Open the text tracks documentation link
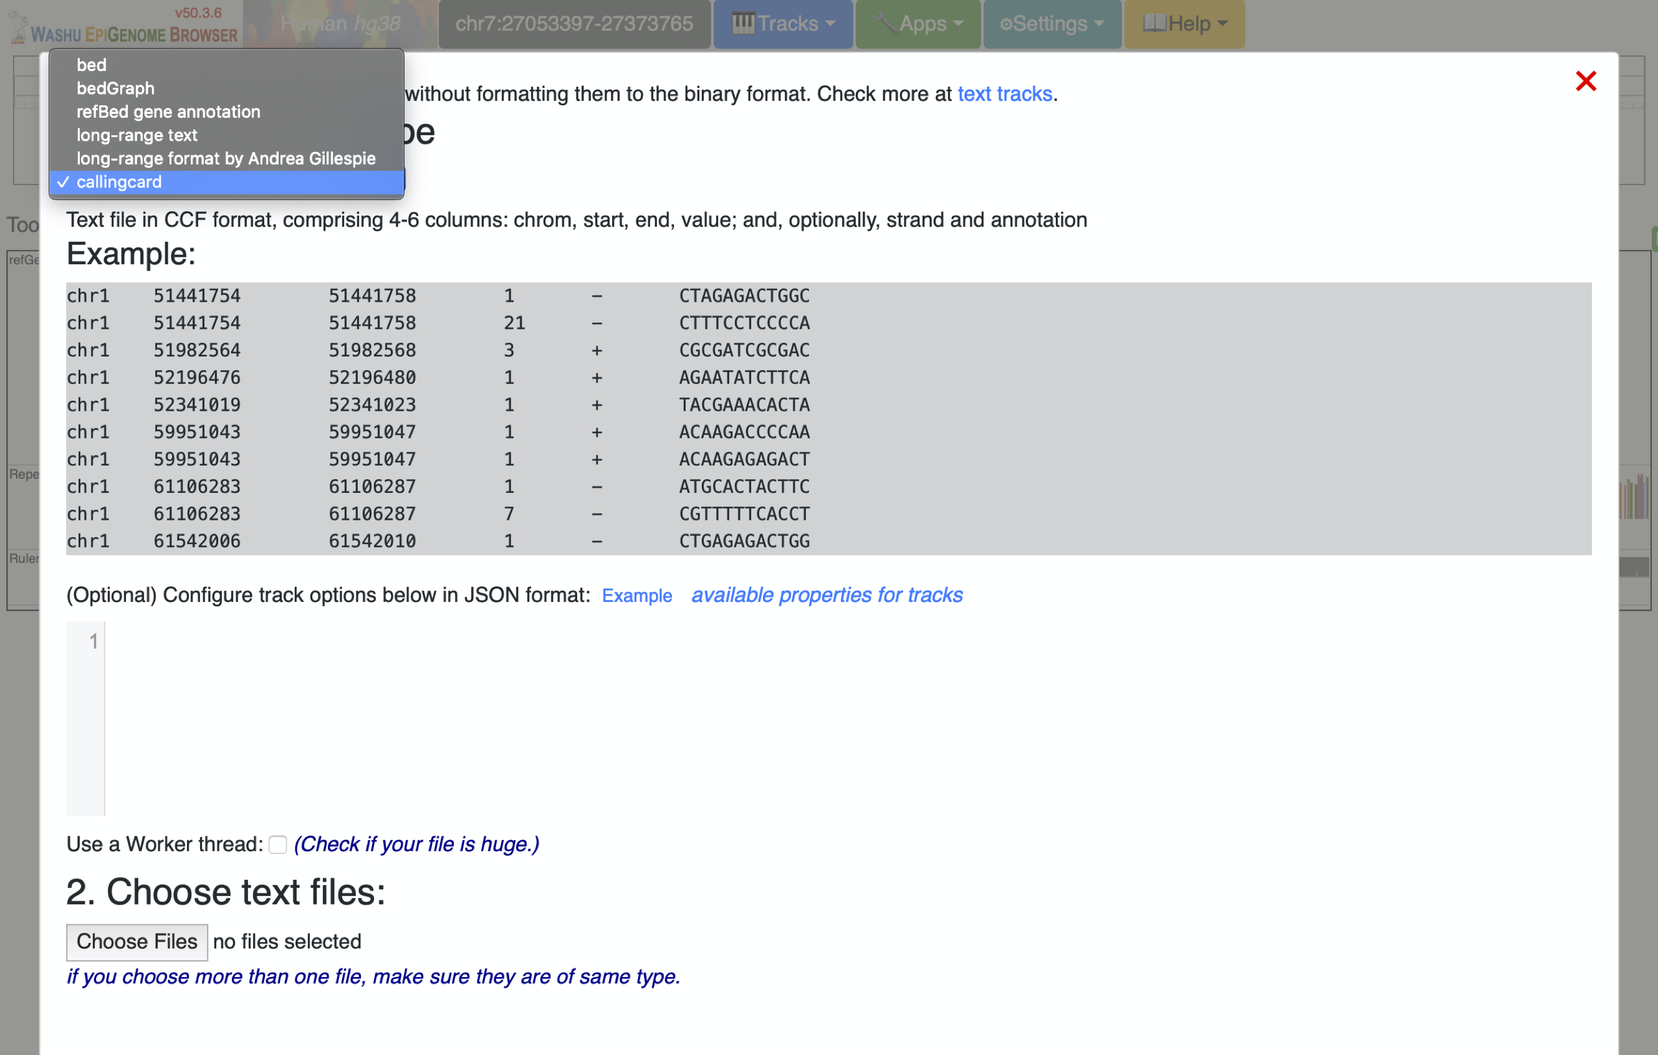Screen dimensions: 1658x1055 pos(1005,93)
